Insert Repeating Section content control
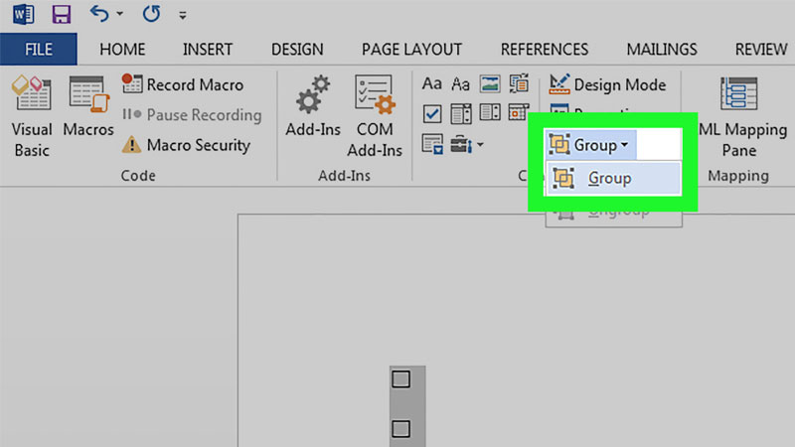795x447 pixels. tap(432, 144)
